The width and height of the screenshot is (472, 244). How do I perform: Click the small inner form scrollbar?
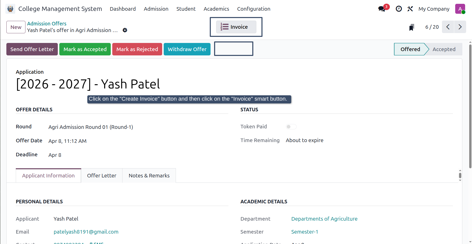[460, 175]
